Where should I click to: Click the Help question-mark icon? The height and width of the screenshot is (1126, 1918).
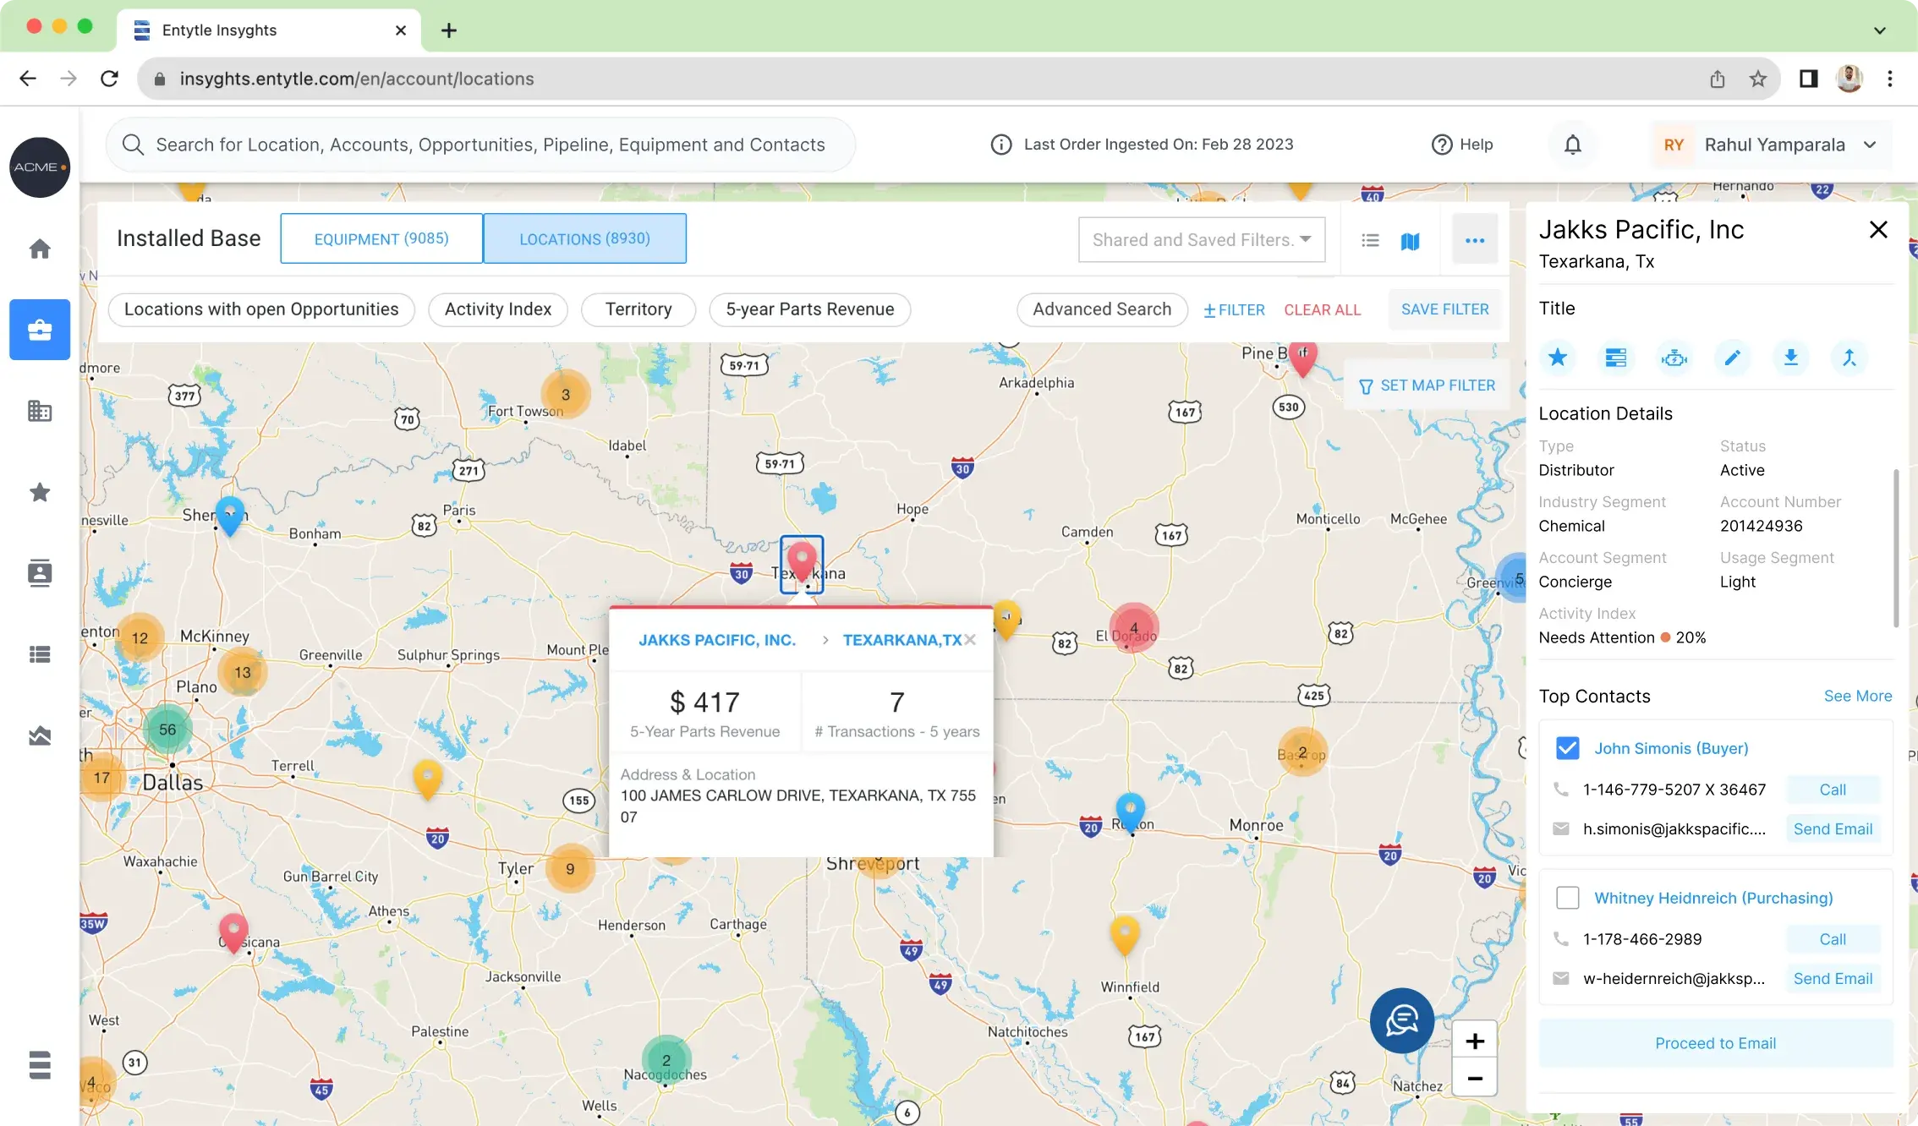coord(1441,145)
